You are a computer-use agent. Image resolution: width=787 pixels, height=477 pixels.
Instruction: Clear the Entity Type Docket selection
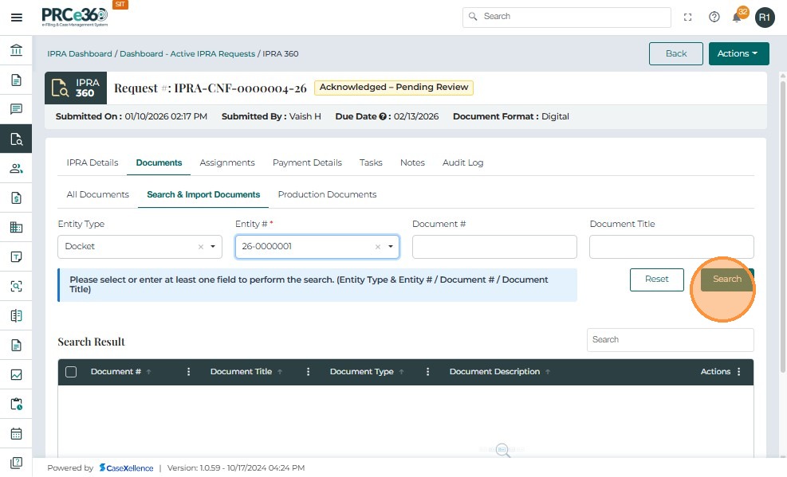click(x=201, y=247)
